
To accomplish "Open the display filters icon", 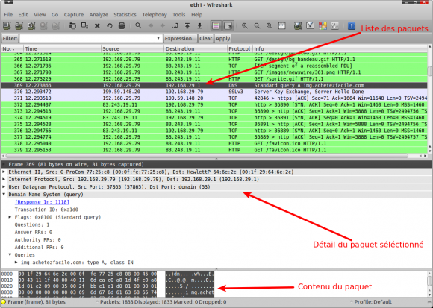I will point(310,26).
